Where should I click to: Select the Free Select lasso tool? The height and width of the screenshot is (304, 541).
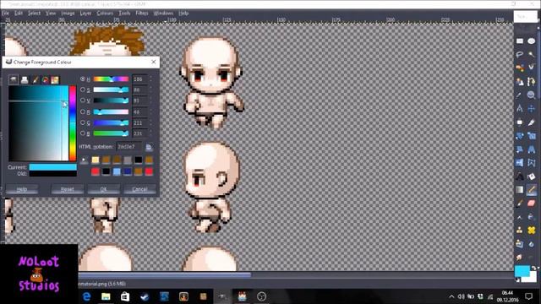coord(520,54)
